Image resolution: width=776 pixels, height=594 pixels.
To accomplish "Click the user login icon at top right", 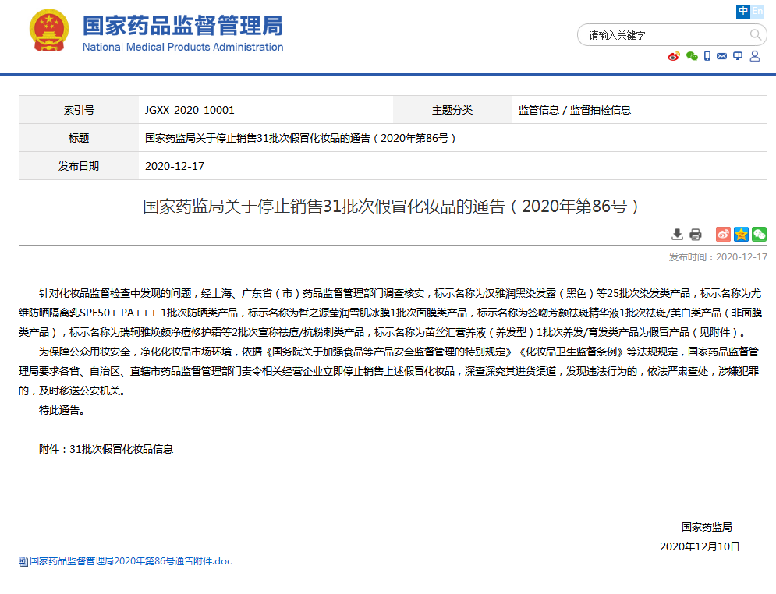I will (x=754, y=56).
